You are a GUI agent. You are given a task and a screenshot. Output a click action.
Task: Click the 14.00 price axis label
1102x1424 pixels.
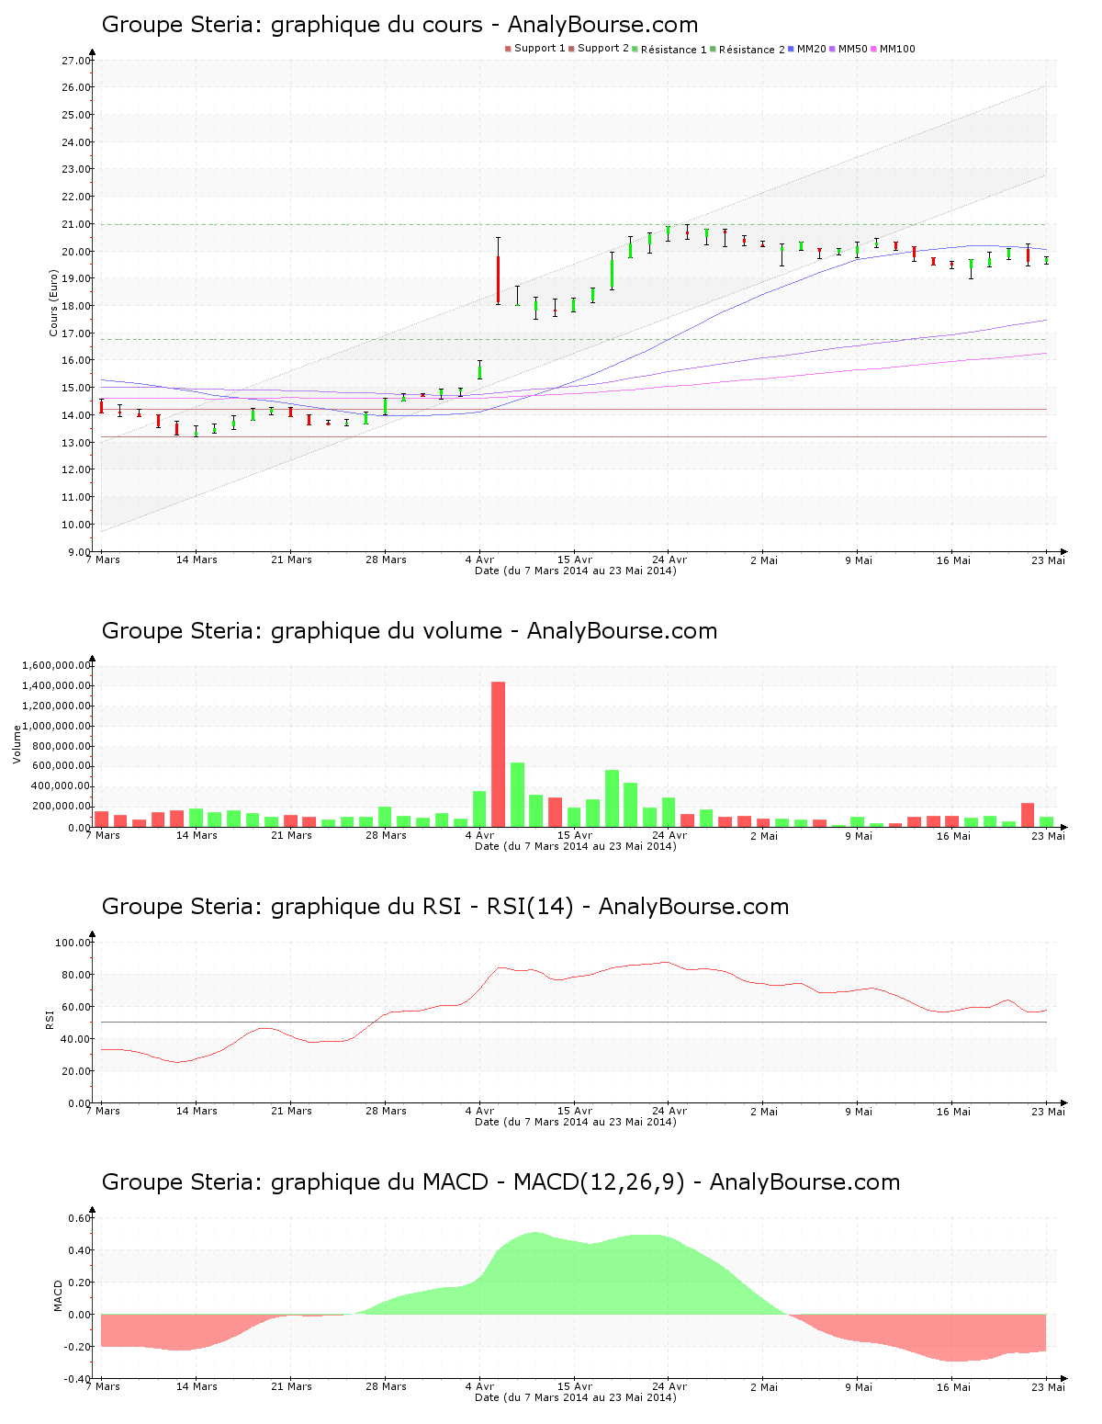tap(76, 415)
